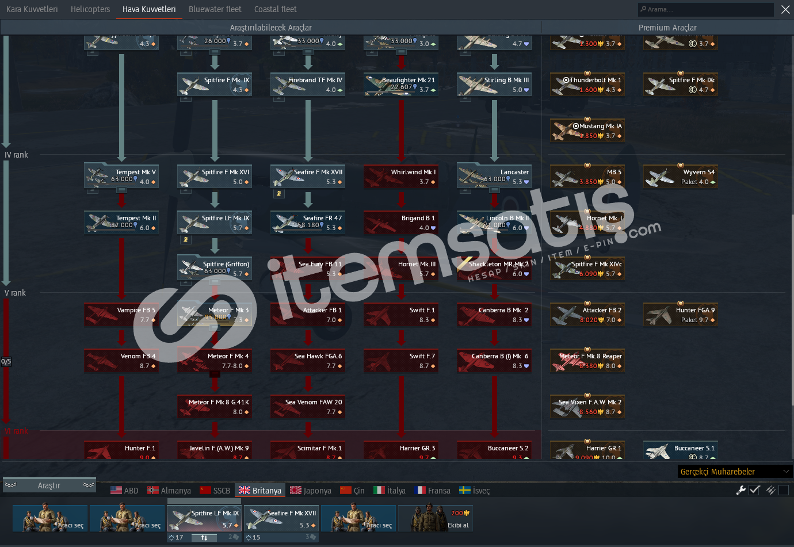Click the Soviet flag icon
The width and height of the screenshot is (794, 547).
pyautogui.click(x=205, y=490)
